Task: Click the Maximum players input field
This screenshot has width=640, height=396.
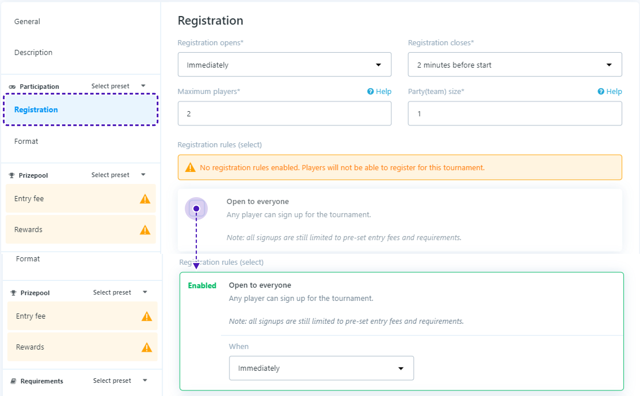Action: coord(284,113)
